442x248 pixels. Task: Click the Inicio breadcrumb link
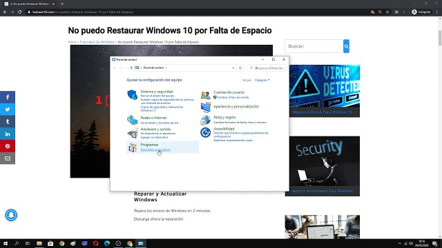point(72,42)
